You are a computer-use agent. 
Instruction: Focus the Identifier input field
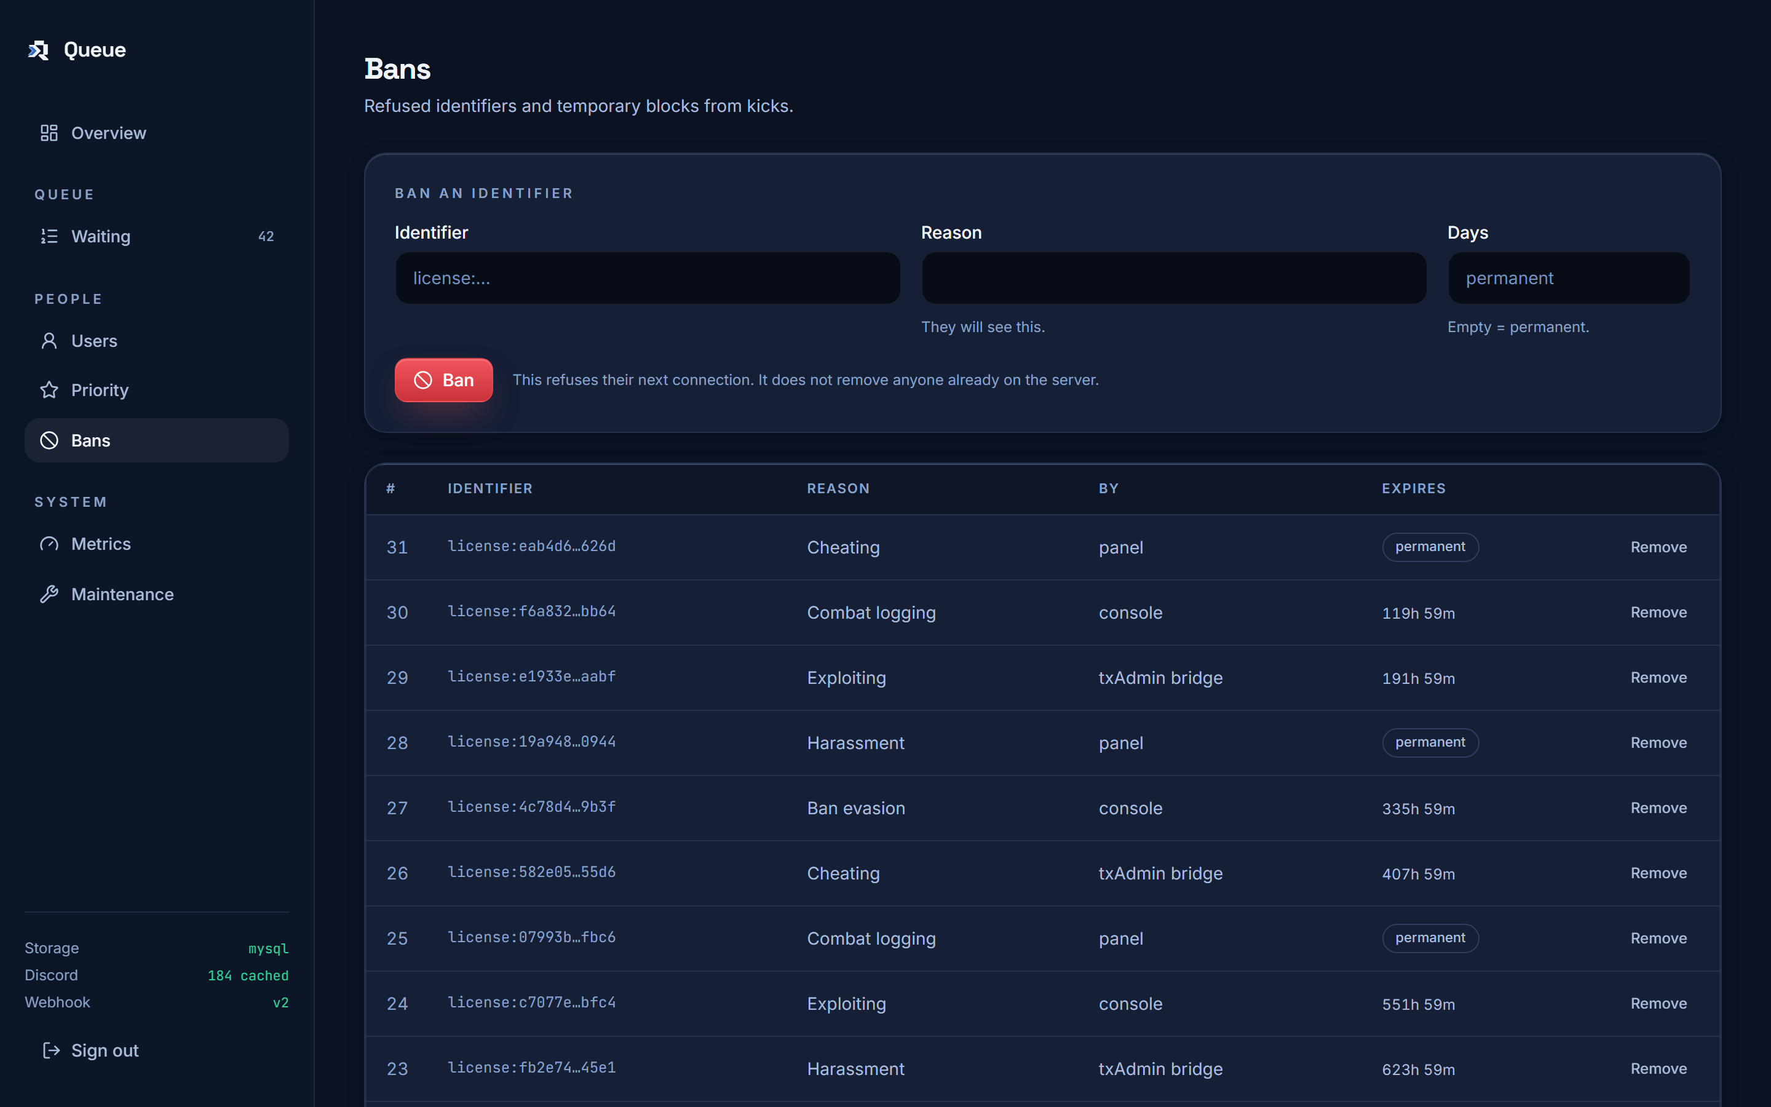648,278
